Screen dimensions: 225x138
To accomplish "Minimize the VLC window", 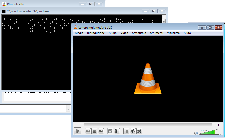I will click(x=202, y=27).
